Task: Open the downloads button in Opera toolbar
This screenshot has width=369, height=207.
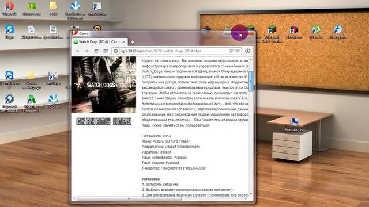Action: 247,51
